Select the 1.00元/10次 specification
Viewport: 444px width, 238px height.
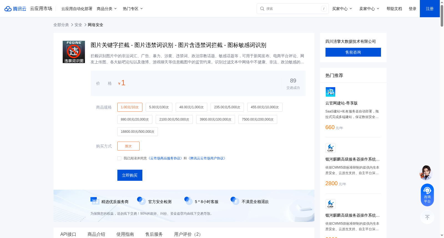[130, 107]
